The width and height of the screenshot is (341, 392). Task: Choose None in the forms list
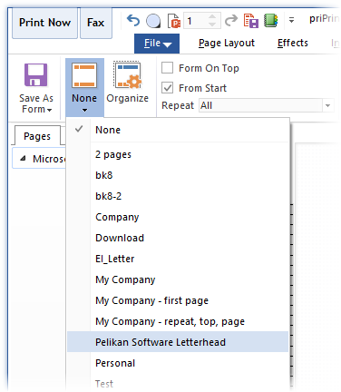178,130
